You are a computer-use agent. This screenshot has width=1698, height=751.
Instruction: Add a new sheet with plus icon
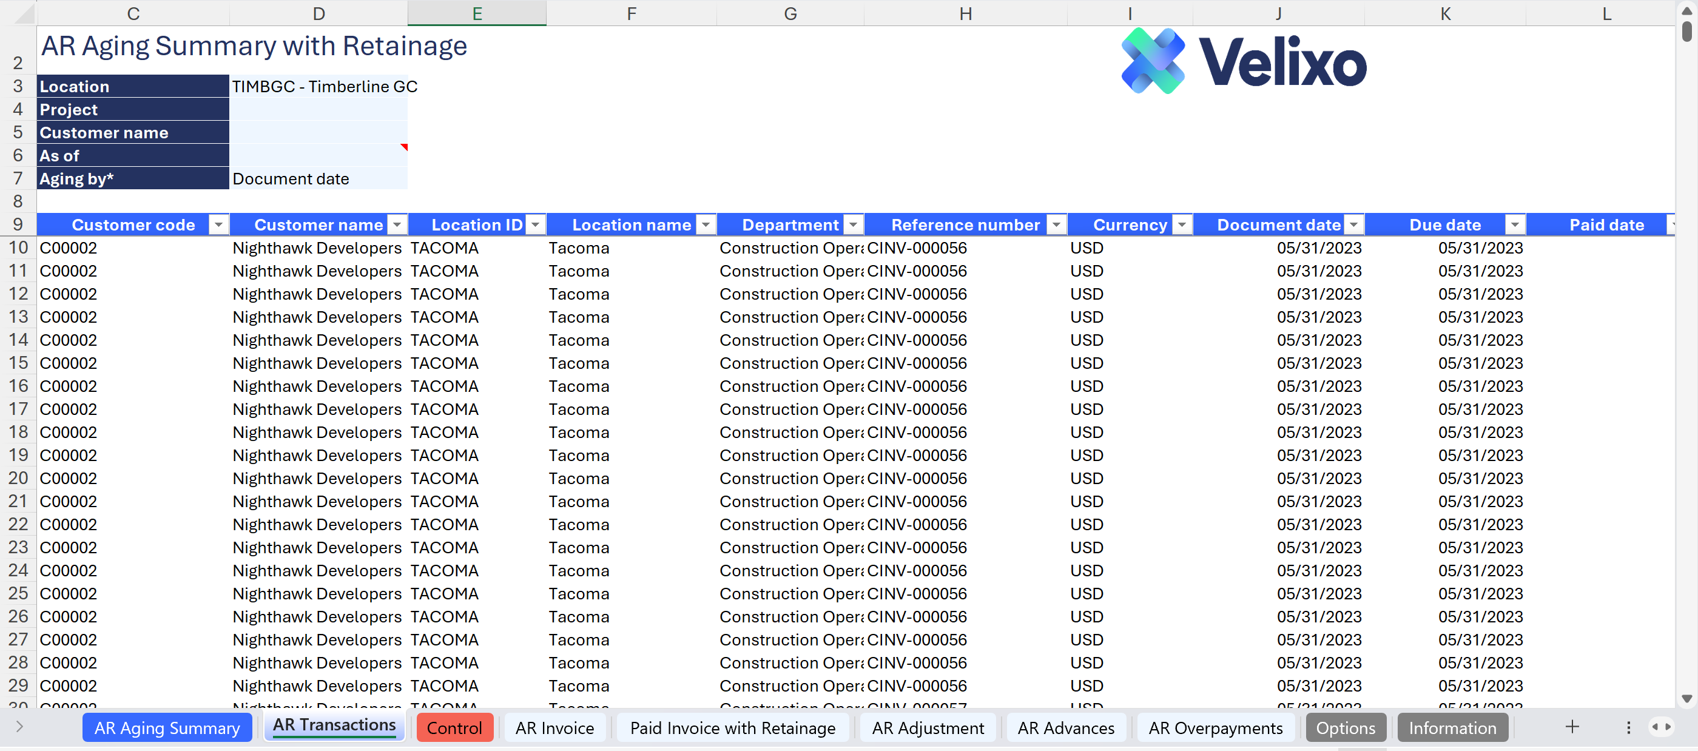pyautogui.click(x=1572, y=727)
